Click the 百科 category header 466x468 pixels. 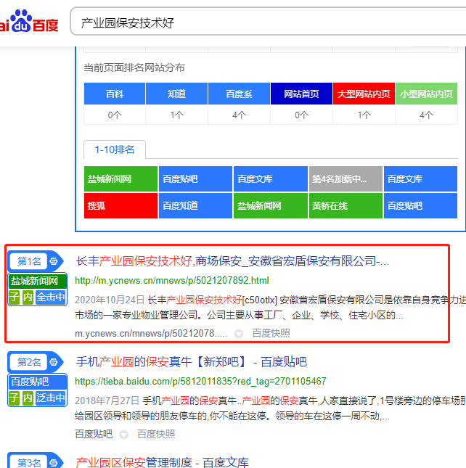click(x=115, y=94)
